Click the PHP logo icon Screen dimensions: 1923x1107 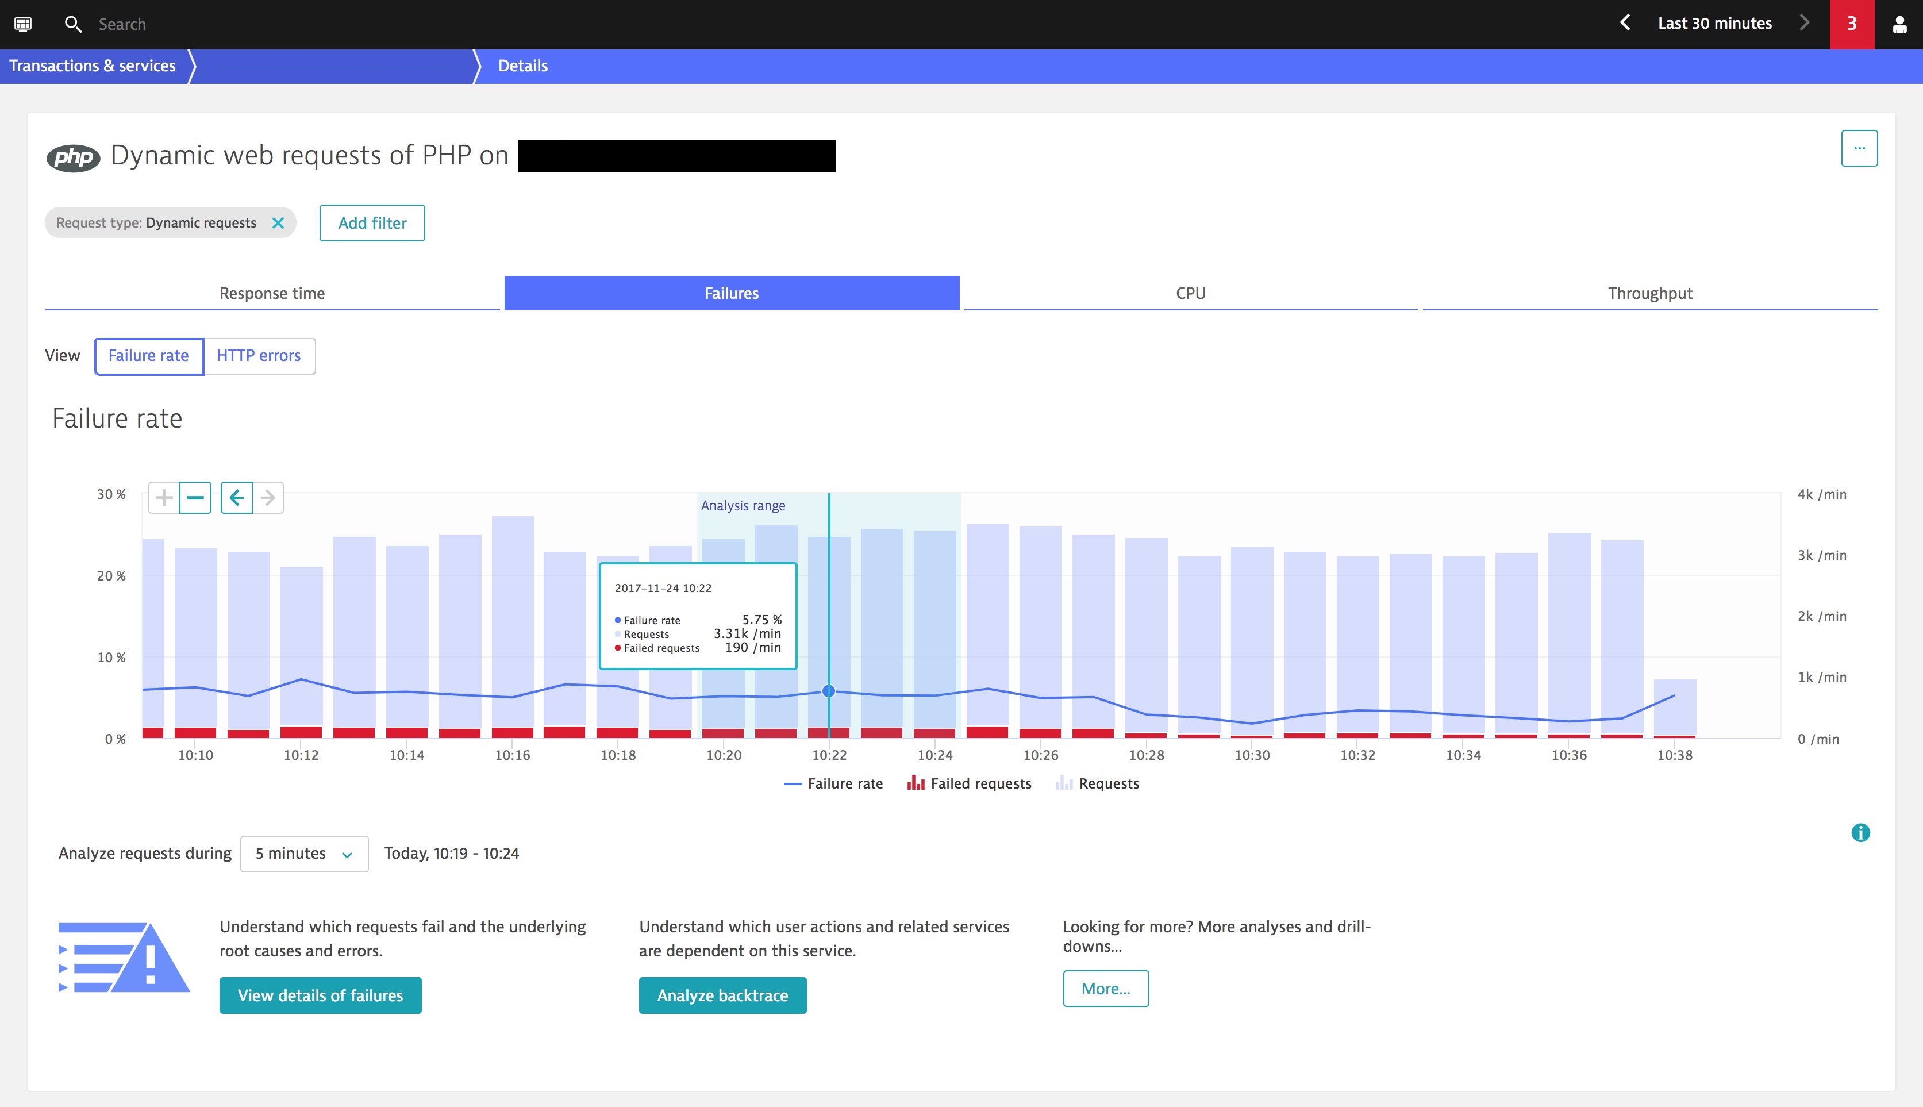pyautogui.click(x=74, y=157)
